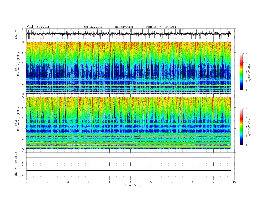Click the "8" kHz tick of the ch.1 spectrogram
264x204 pixels.
click(x=23, y=53)
